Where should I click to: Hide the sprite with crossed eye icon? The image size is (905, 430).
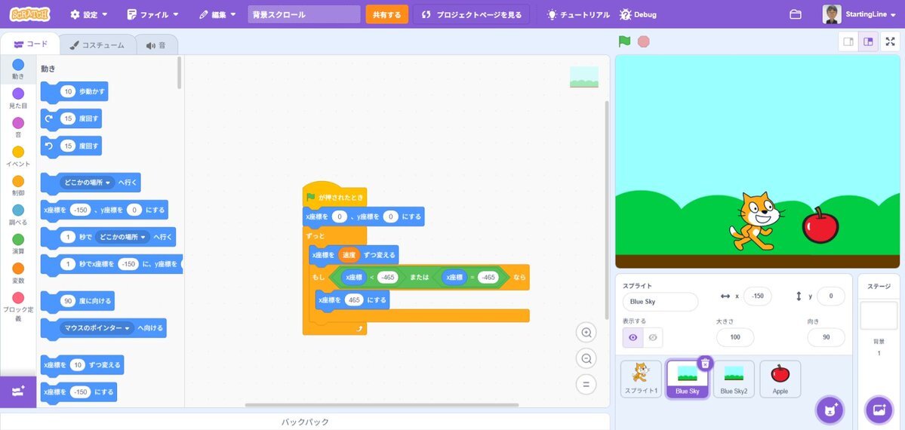[653, 338]
